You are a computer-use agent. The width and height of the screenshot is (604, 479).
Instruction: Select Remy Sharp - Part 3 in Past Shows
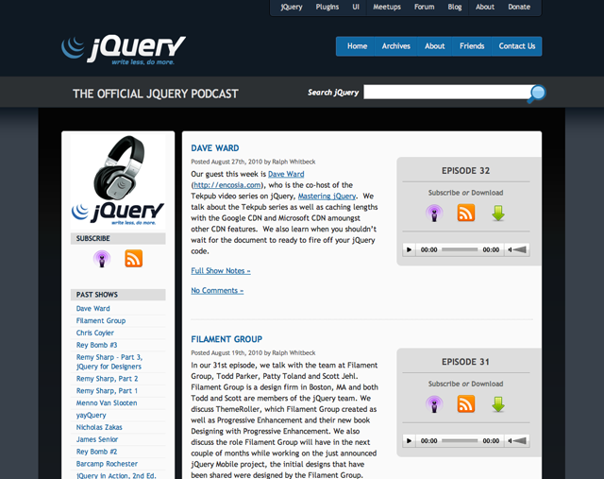tap(109, 362)
